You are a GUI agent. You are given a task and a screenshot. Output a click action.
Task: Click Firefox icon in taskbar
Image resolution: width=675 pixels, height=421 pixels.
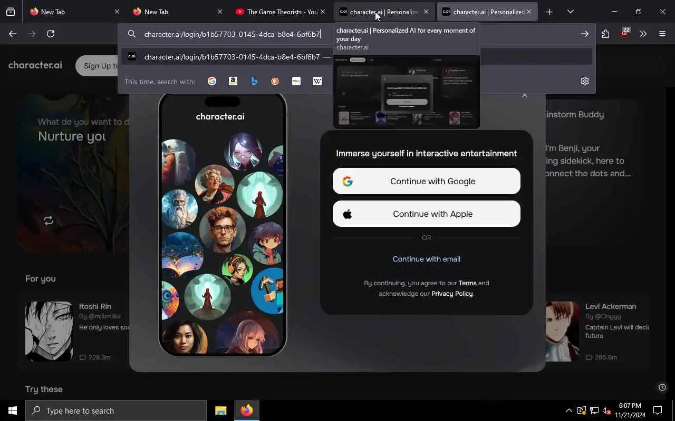[x=247, y=410]
